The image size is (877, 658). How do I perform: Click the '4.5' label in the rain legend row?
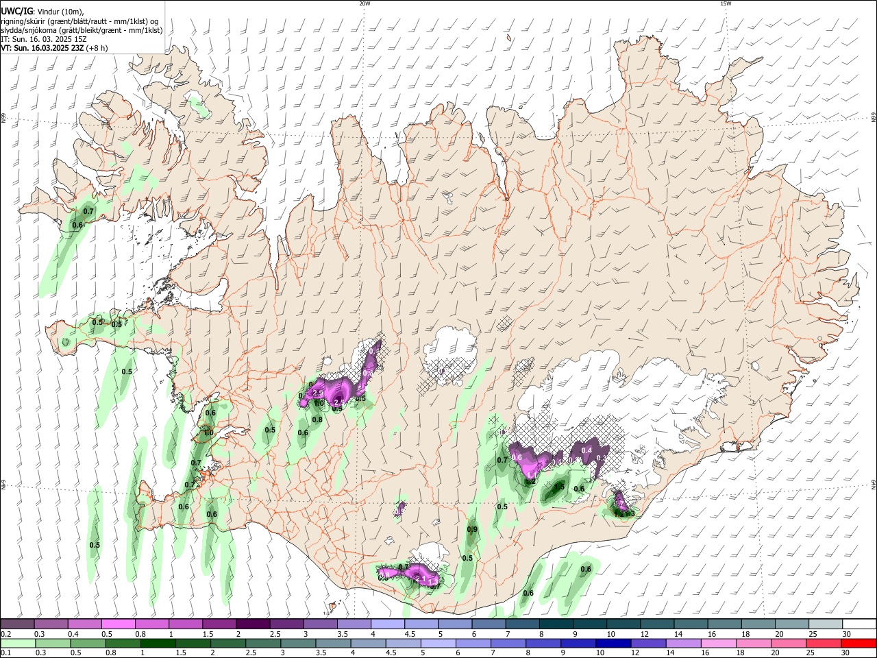[391, 653]
